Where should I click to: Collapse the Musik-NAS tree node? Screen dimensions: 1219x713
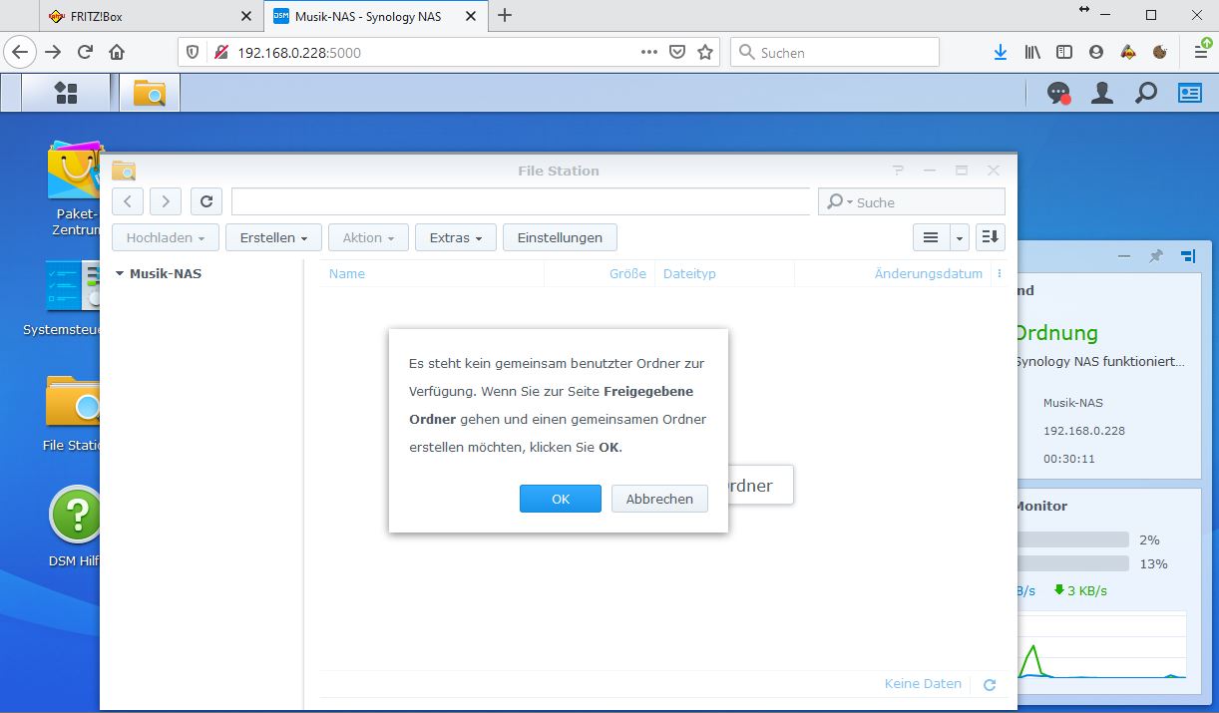[x=120, y=273]
